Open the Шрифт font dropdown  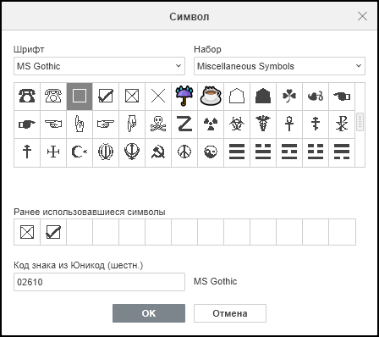[99, 66]
